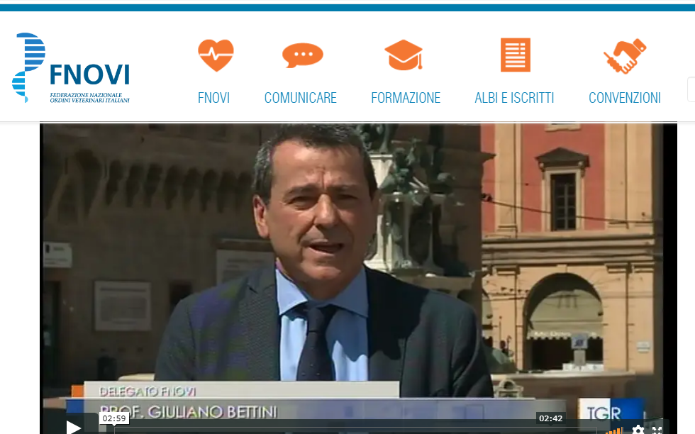695x434 pixels.
Task: Go to ALBI E ISCRITTI section
Action: pos(514,98)
